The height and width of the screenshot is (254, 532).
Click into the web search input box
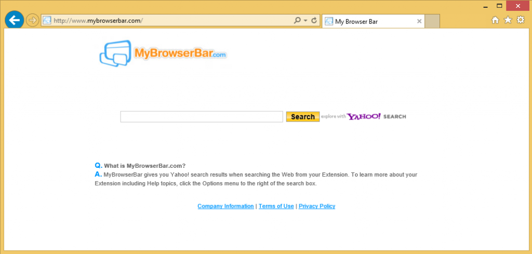202,117
